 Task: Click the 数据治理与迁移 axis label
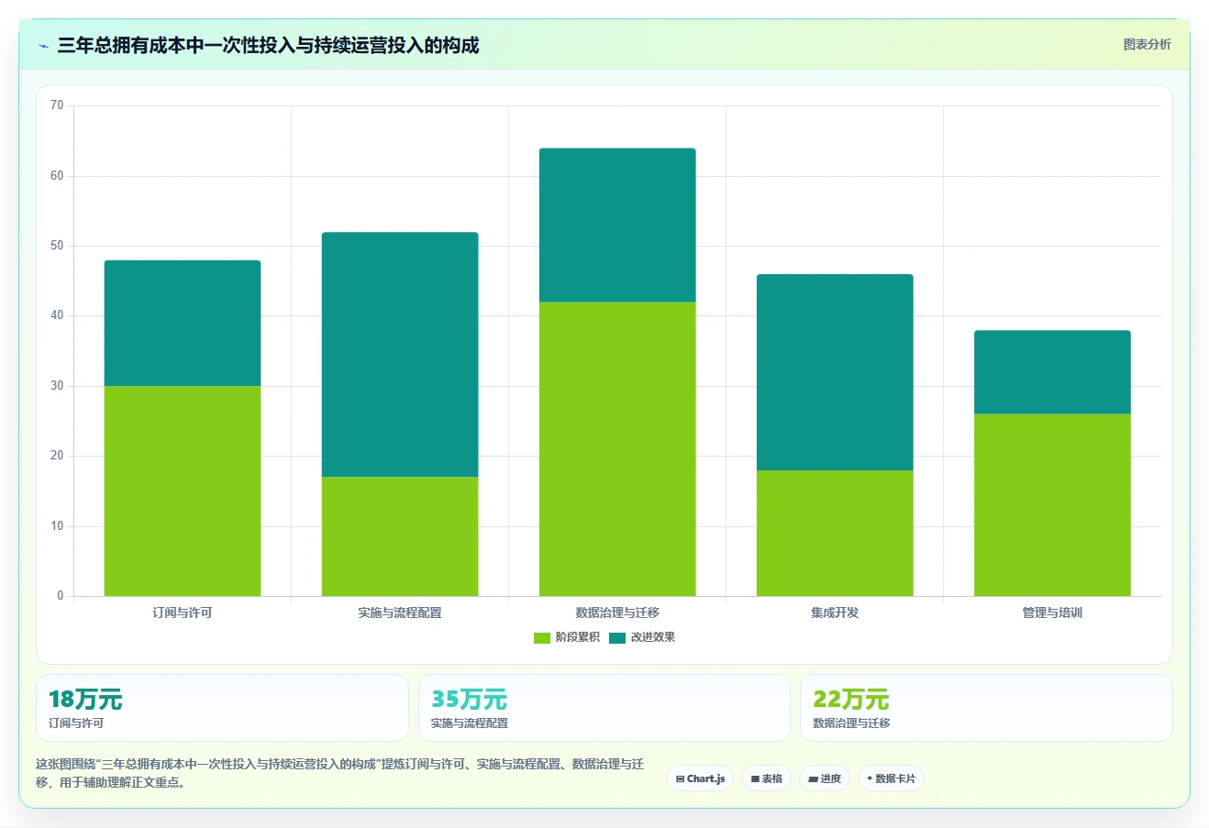click(617, 613)
